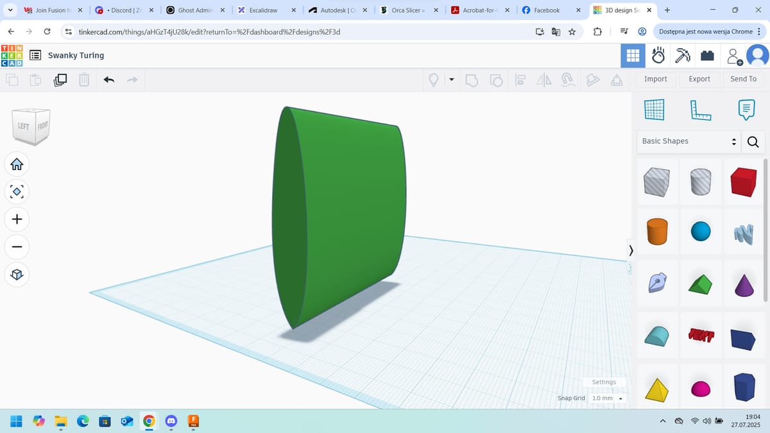Collapse the shapes panel with the chevron
This screenshot has width=770, height=433.
[631, 250]
